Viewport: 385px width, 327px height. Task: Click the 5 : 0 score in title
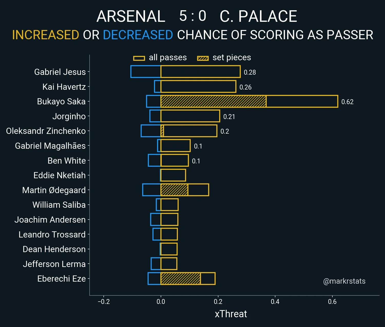click(192, 16)
